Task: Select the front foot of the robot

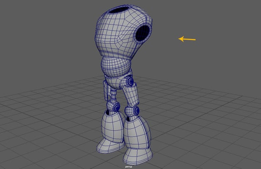Action: 138,156
